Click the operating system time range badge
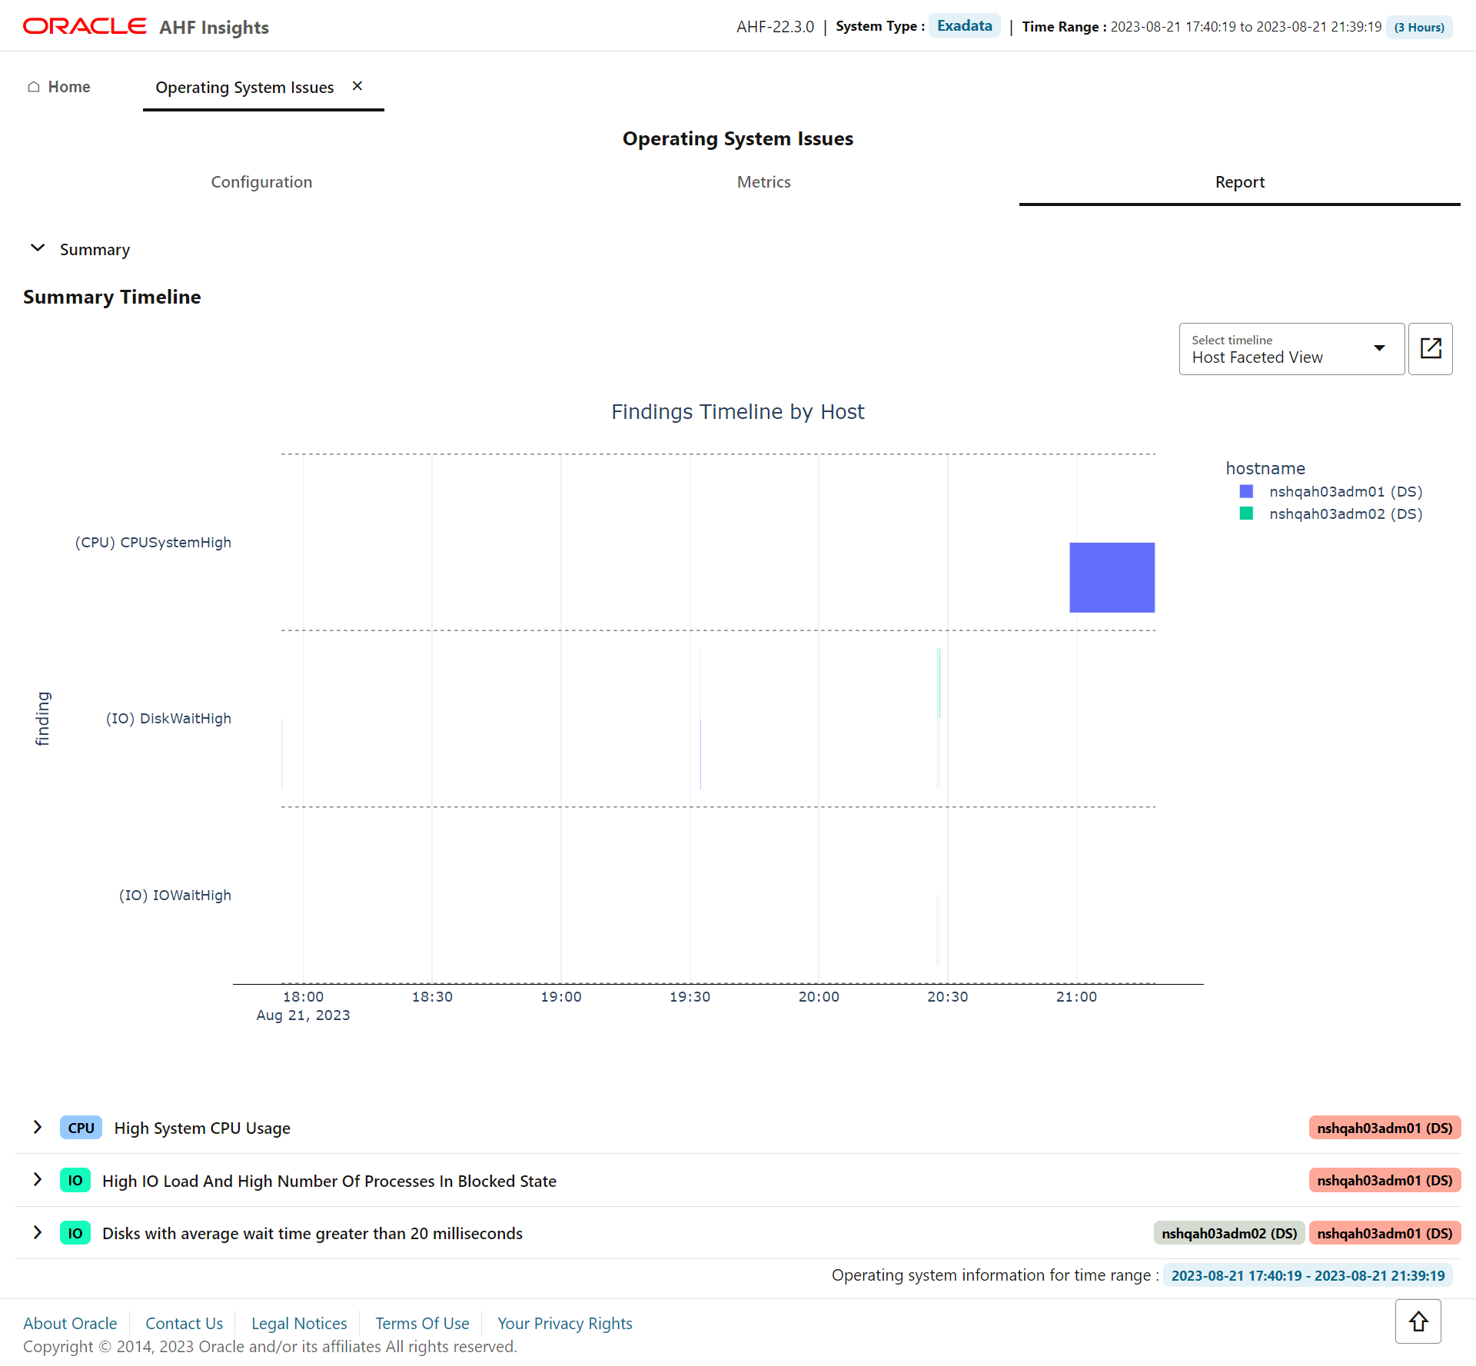This screenshot has height=1366, width=1476. click(x=1308, y=1275)
